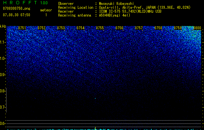Click the 0.7 kHz axis label
Screen dimensions: 204x130
click(x=3, y=107)
